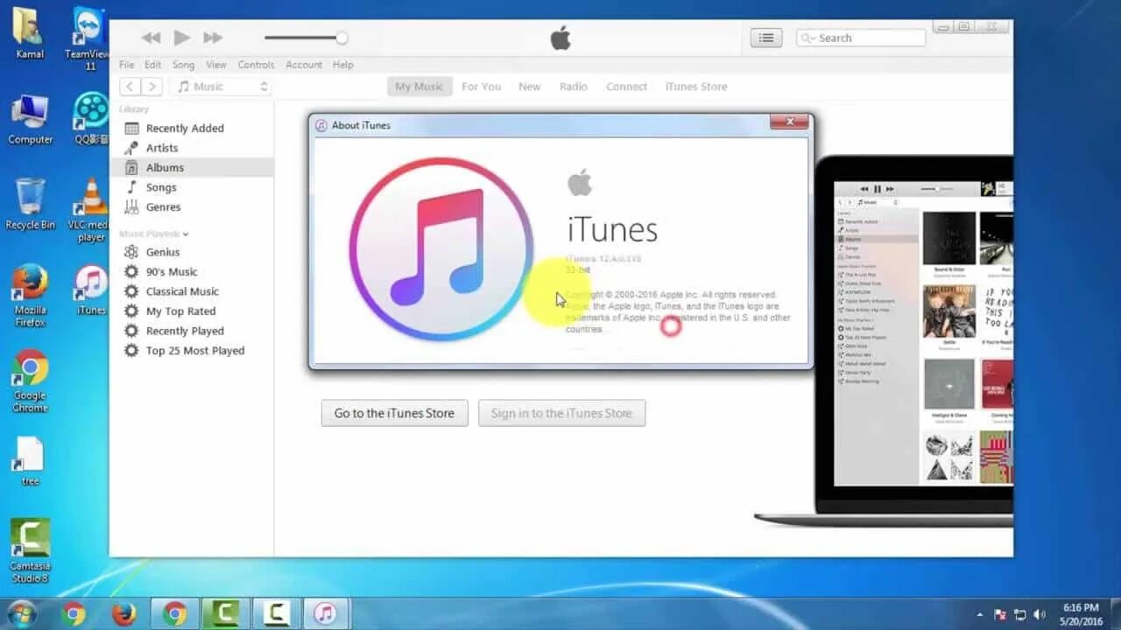Click Sign in to the iTunes Store
The width and height of the screenshot is (1121, 630).
click(561, 413)
